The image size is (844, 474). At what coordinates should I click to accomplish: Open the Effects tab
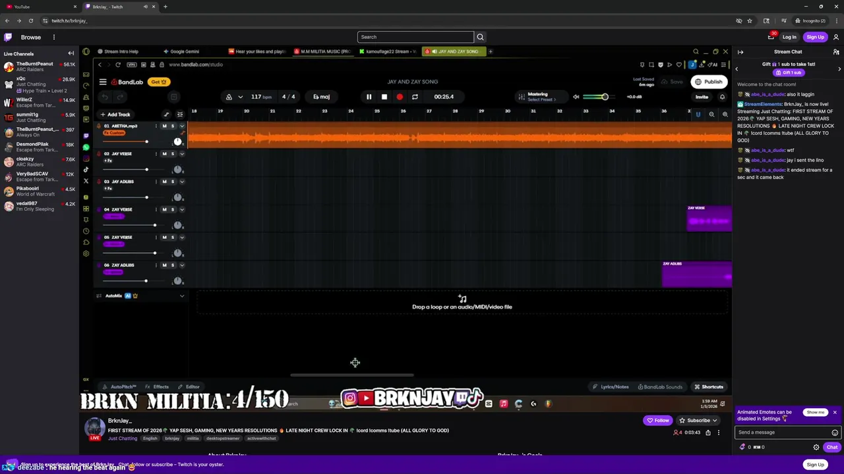tap(157, 387)
